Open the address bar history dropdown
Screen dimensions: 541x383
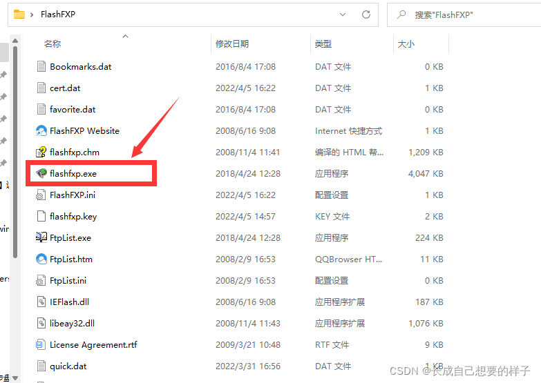[343, 14]
